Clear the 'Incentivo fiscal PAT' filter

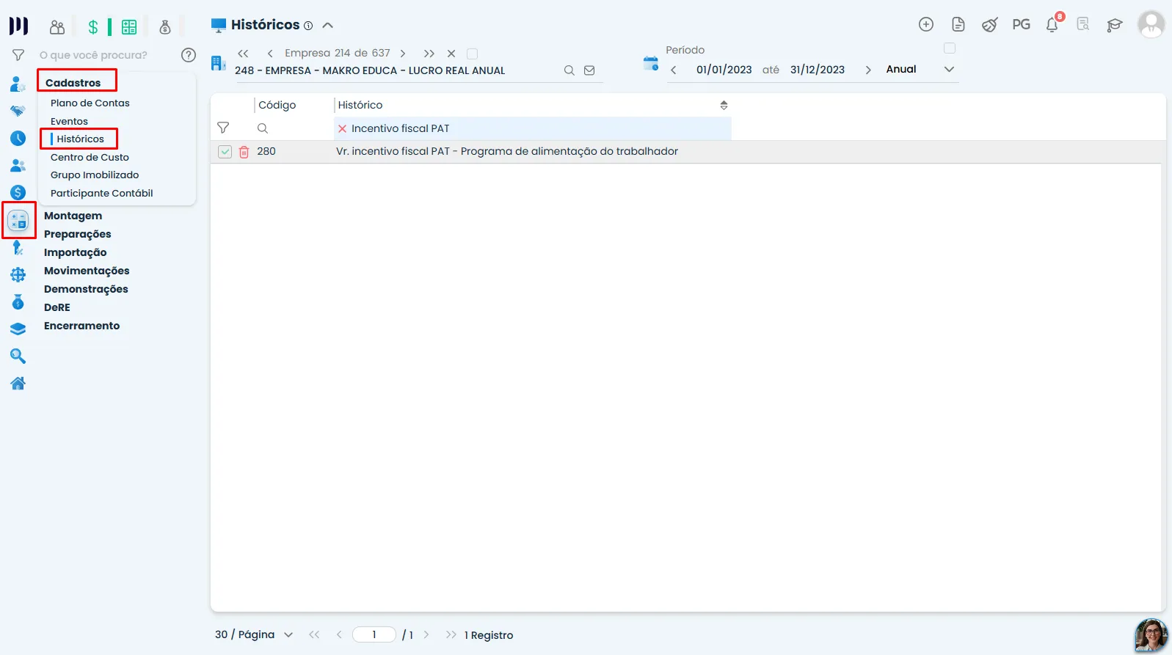tap(342, 128)
